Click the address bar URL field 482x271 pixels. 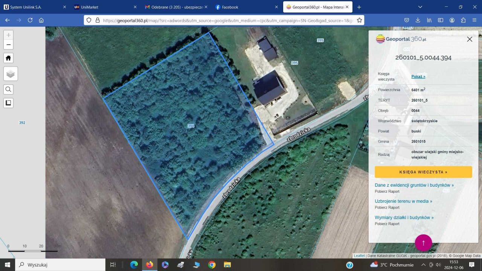226,20
